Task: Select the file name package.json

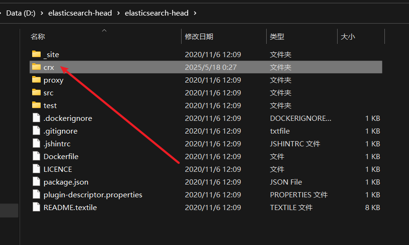Action: [x=66, y=182]
